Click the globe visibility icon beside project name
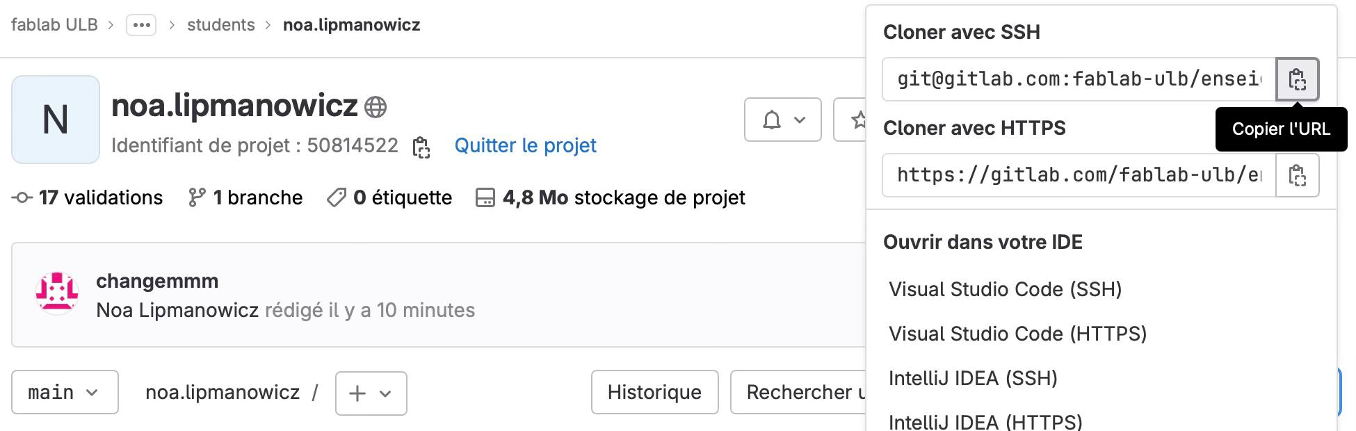 click(x=376, y=107)
